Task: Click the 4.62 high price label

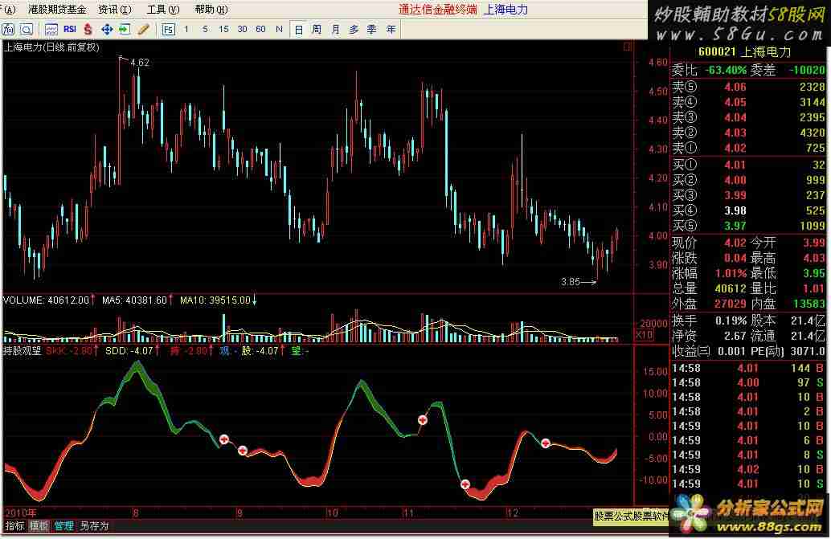Action: pos(139,63)
